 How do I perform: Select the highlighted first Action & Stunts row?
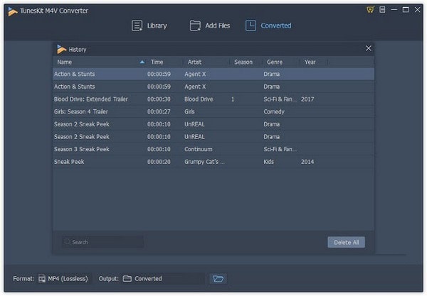point(213,74)
